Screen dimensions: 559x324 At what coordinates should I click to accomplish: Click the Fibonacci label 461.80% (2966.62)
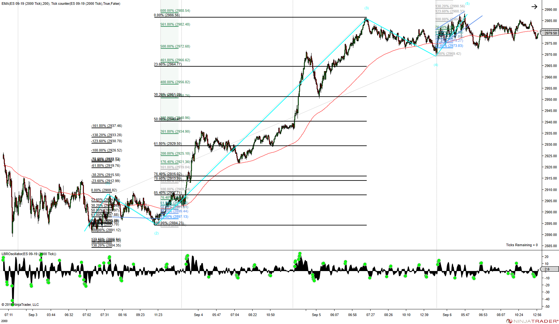coord(175,60)
